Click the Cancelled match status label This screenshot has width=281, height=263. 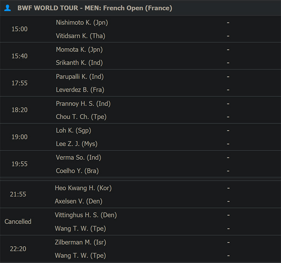18,221
